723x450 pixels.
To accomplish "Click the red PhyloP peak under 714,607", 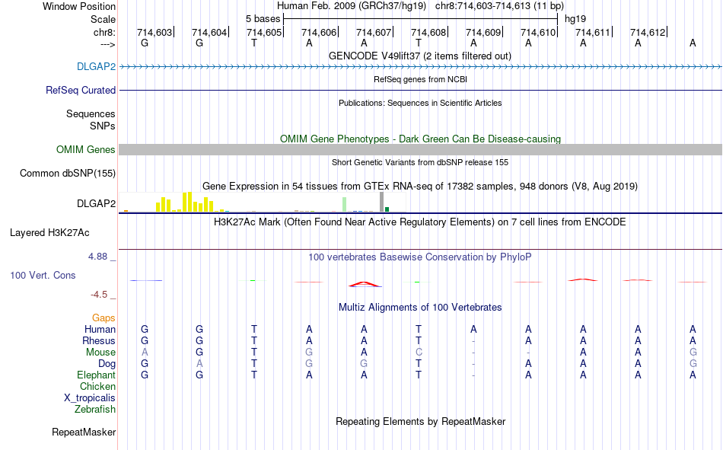I will (365, 284).
